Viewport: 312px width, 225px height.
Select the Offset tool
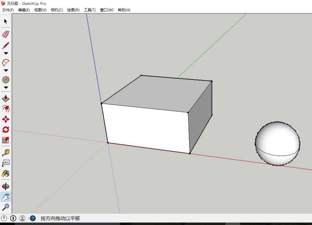tap(6, 109)
